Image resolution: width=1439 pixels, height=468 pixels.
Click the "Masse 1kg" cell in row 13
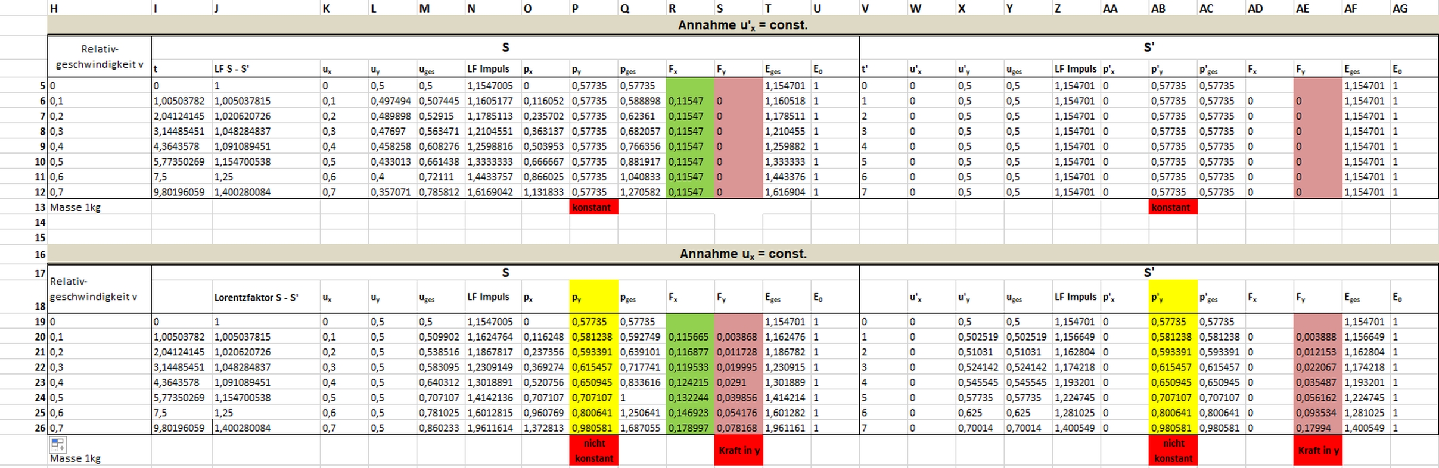coord(100,207)
